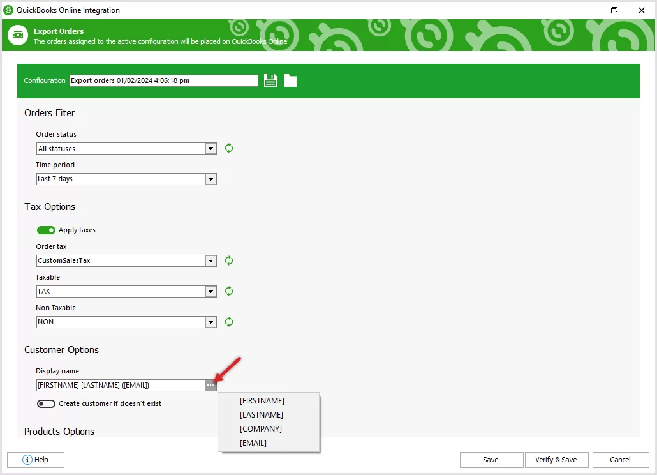This screenshot has height=475, width=657.
Task: Click the QuickBooks icon in the title bar
Action: click(x=8, y=10)
